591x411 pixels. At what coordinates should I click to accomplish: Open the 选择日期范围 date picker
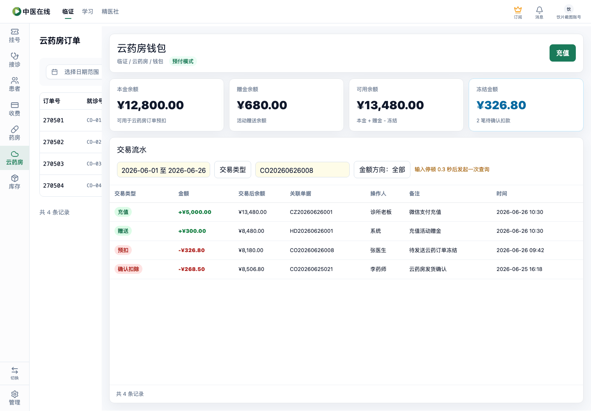(x=74, y=72)
